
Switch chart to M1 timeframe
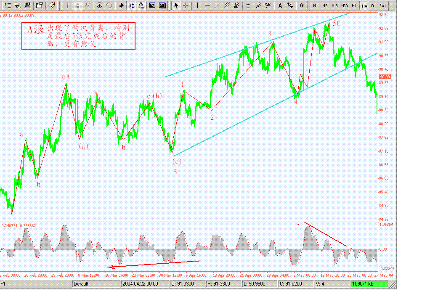[316, 5]
